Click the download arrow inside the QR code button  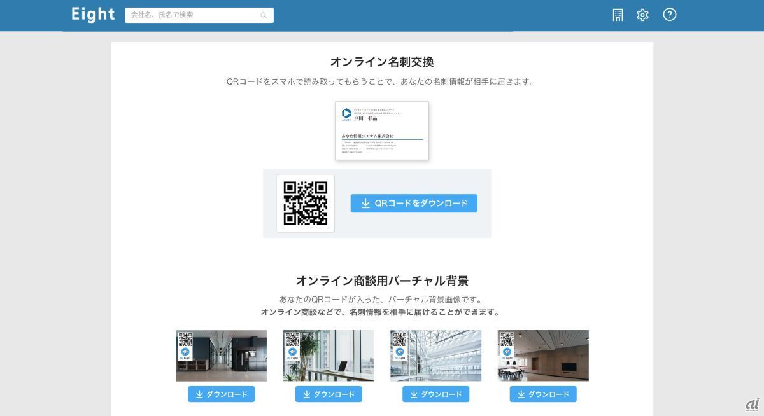pyautogui.click(x=365, y=204)
